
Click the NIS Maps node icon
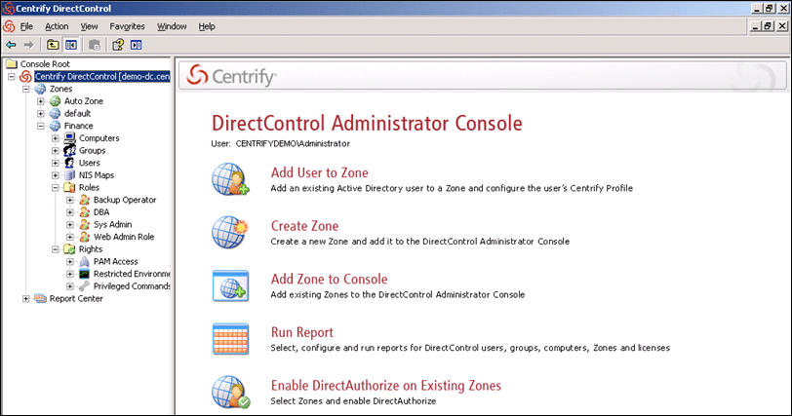tap(69, 175)
